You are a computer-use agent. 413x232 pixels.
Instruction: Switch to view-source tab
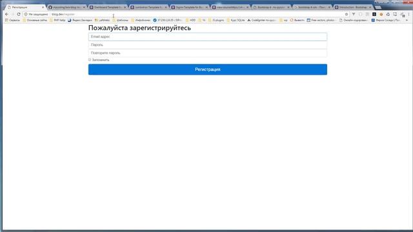coord(229,7)
